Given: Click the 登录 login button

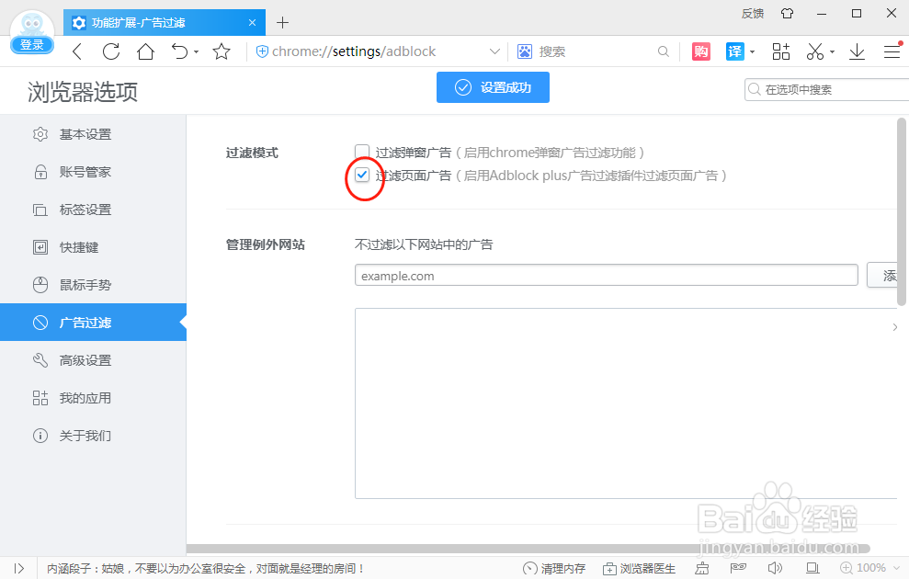Looking at the screenshot, I should (x=31, y=43).
